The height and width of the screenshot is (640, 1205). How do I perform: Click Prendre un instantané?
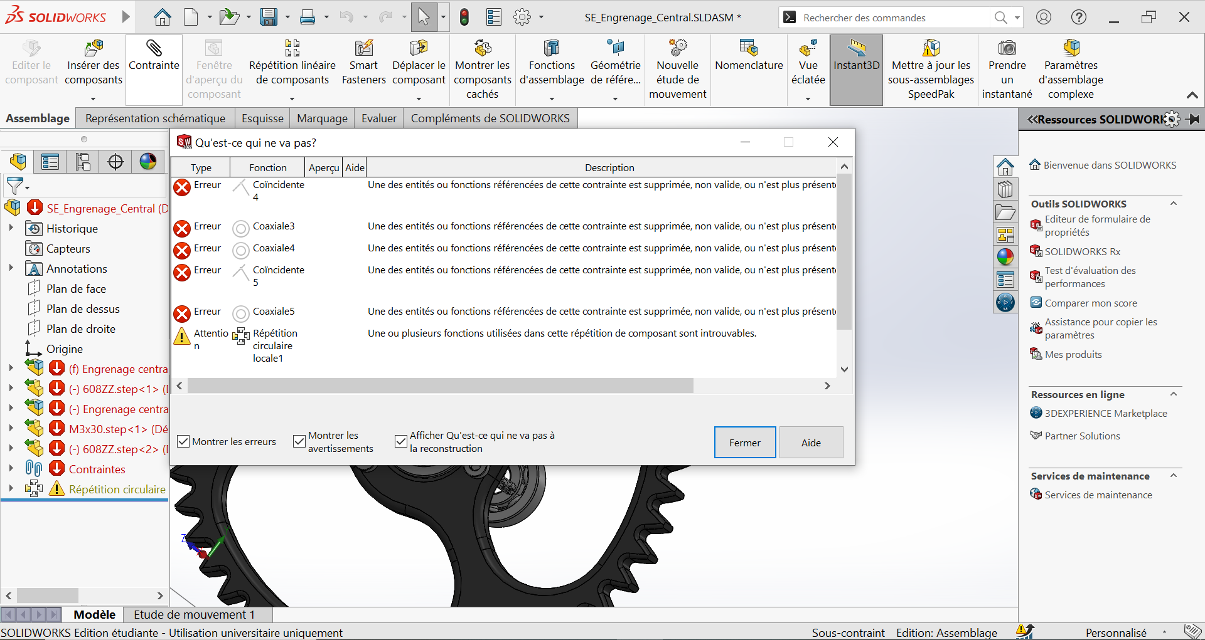click(1007, 69)
